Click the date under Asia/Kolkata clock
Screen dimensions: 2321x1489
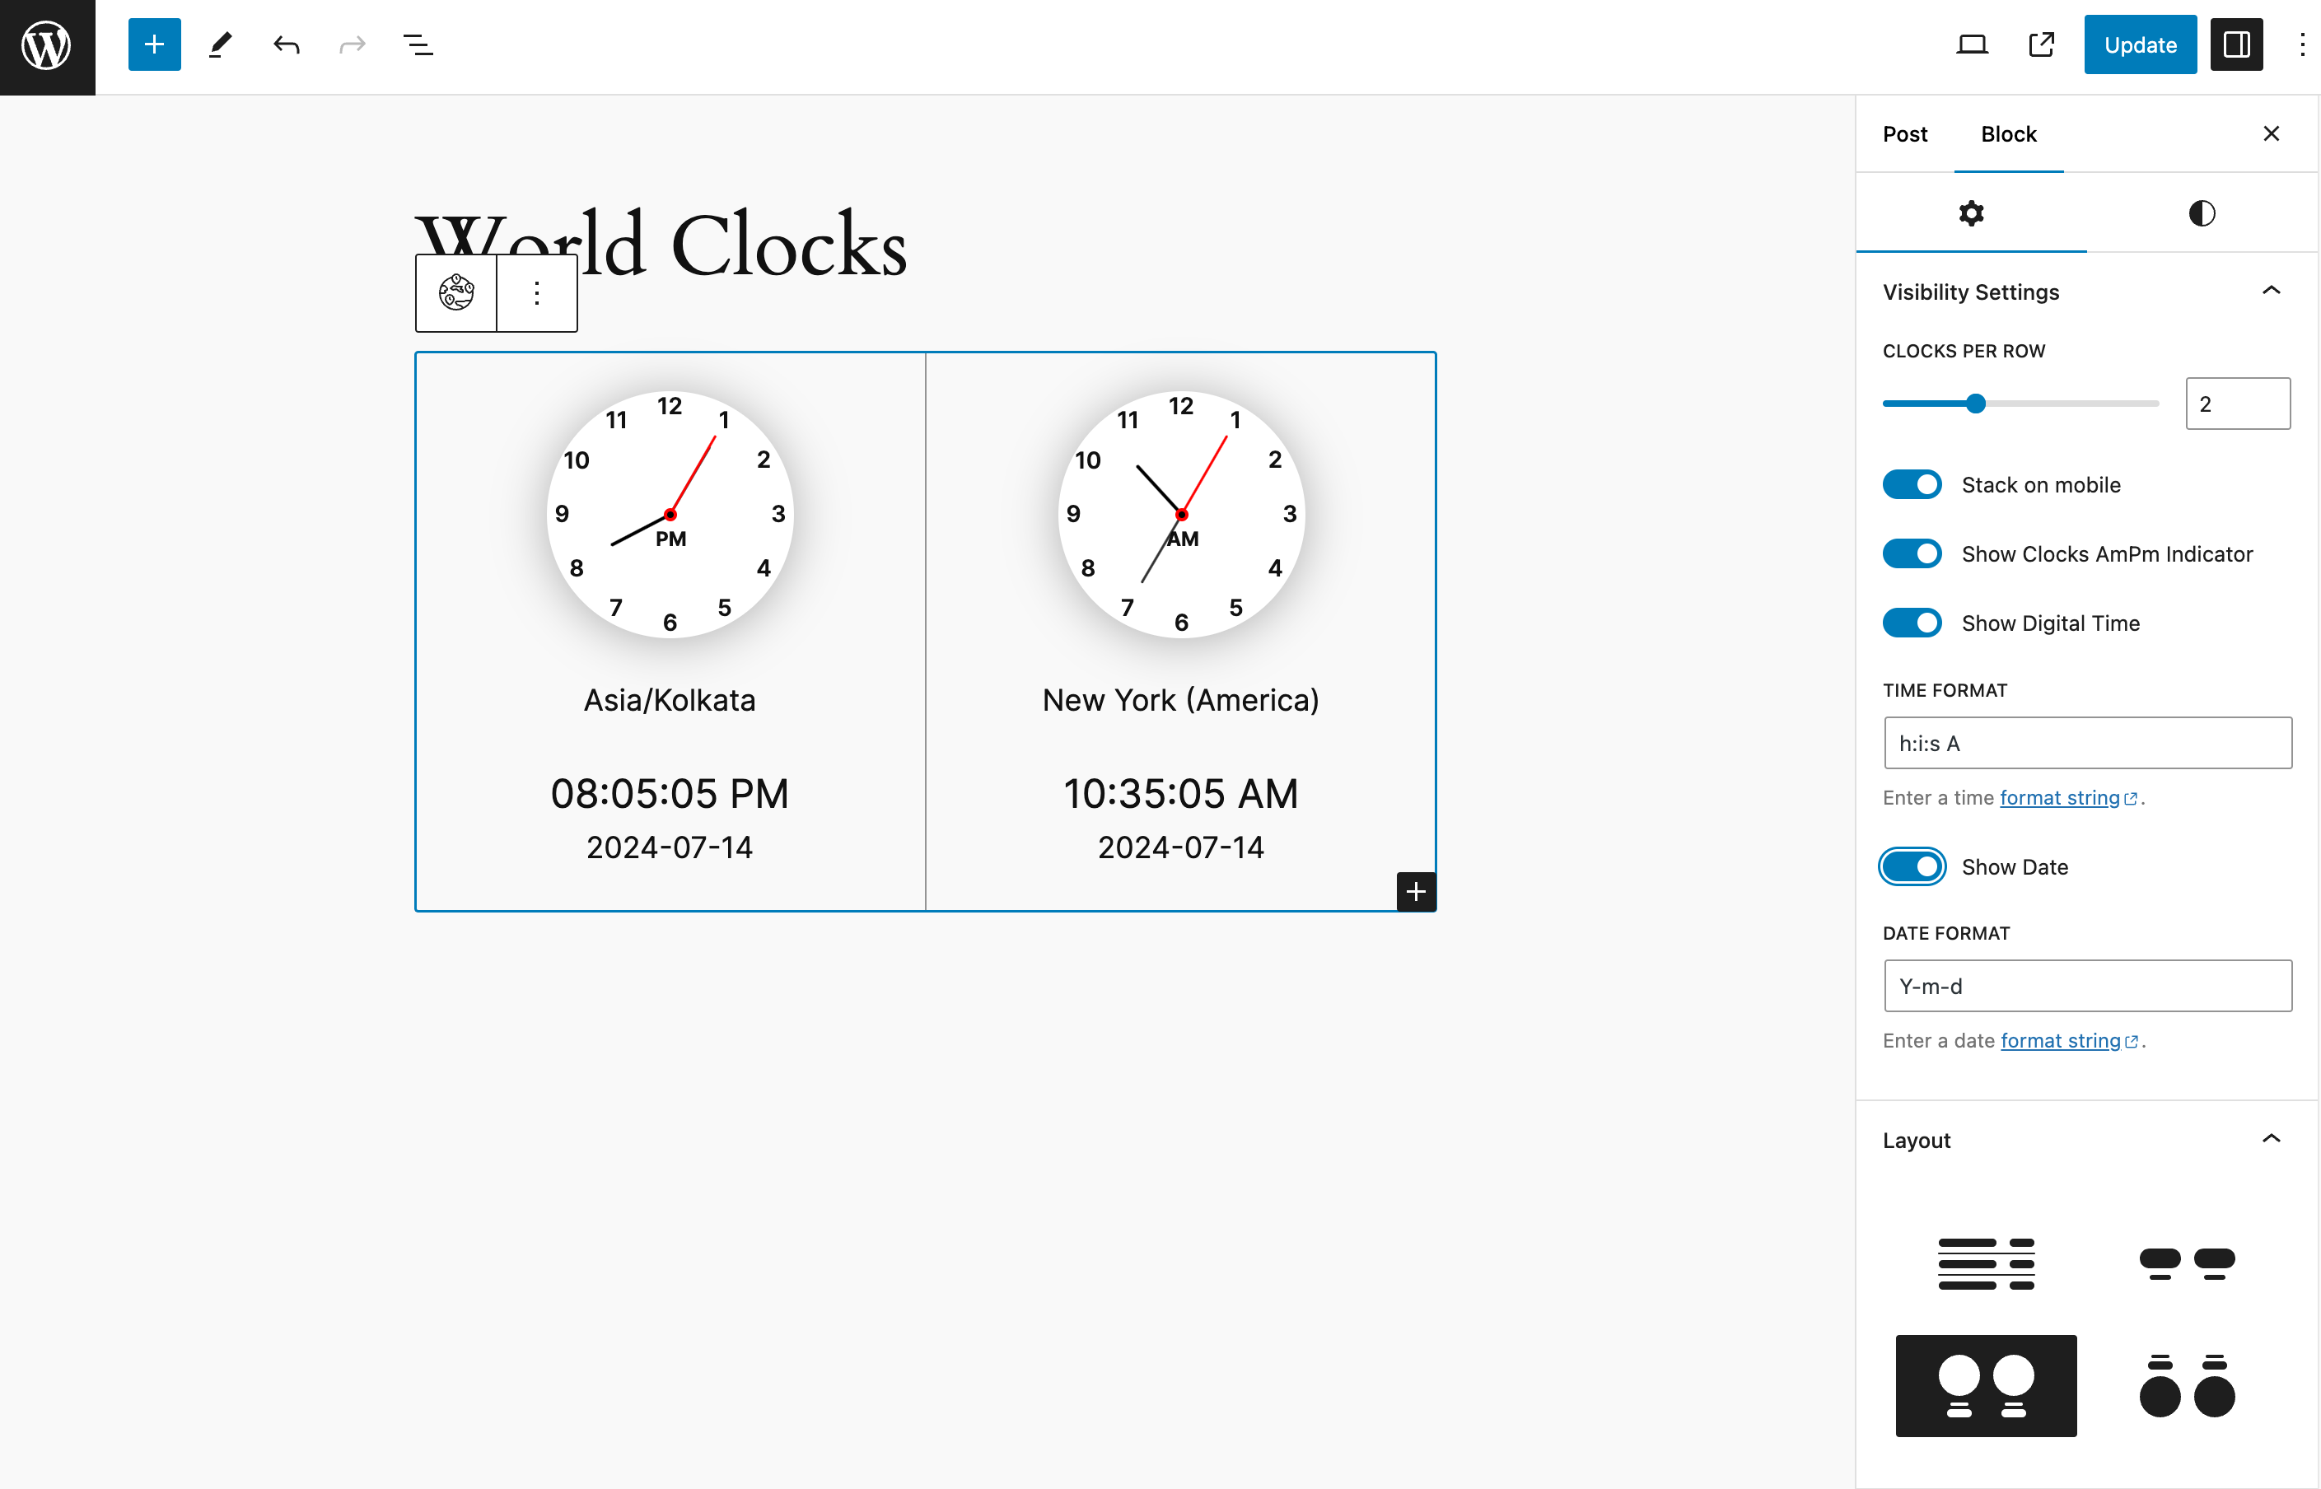(x=670, y=847)
